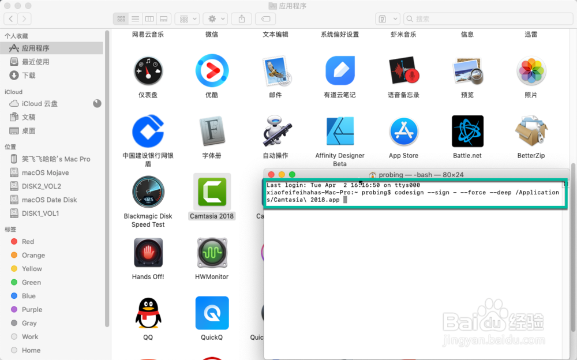Open the 仪表盘 Dashboard app icon
The width and height of the screenshot is (577, 360).
[148, 71]
